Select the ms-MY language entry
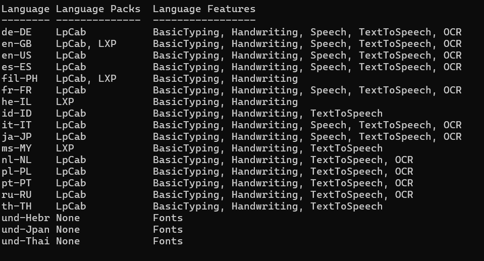This screenshot has height=261, width=484. pyautogui.click(x=16, y=148)
